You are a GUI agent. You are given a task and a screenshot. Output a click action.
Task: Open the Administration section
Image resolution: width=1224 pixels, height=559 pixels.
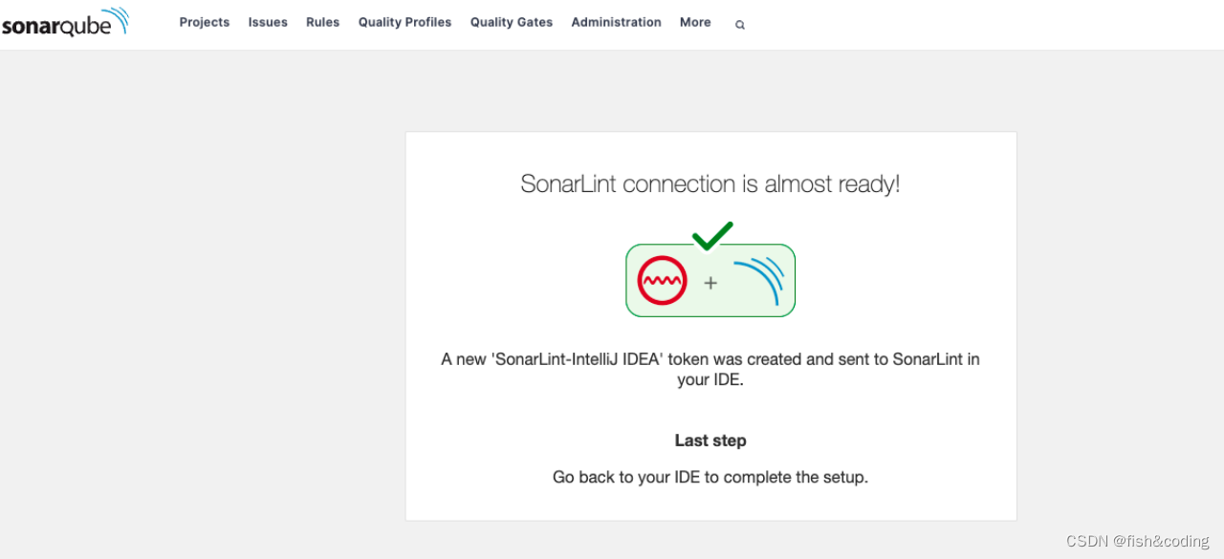616,22
